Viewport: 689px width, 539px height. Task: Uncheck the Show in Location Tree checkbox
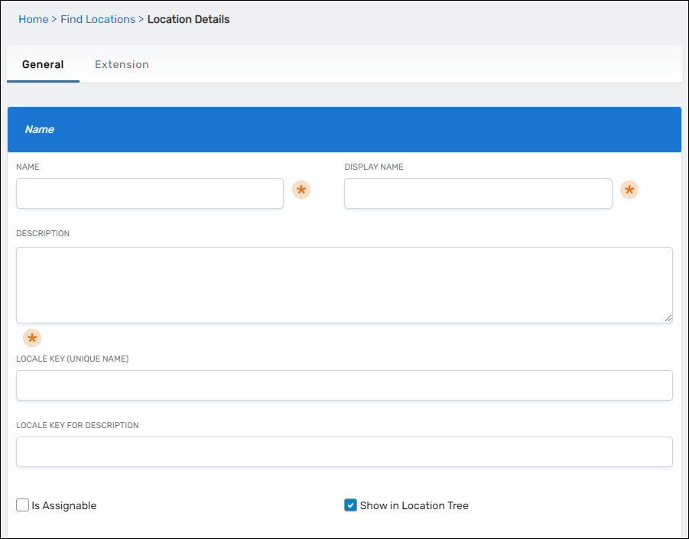tap(350, 505)
